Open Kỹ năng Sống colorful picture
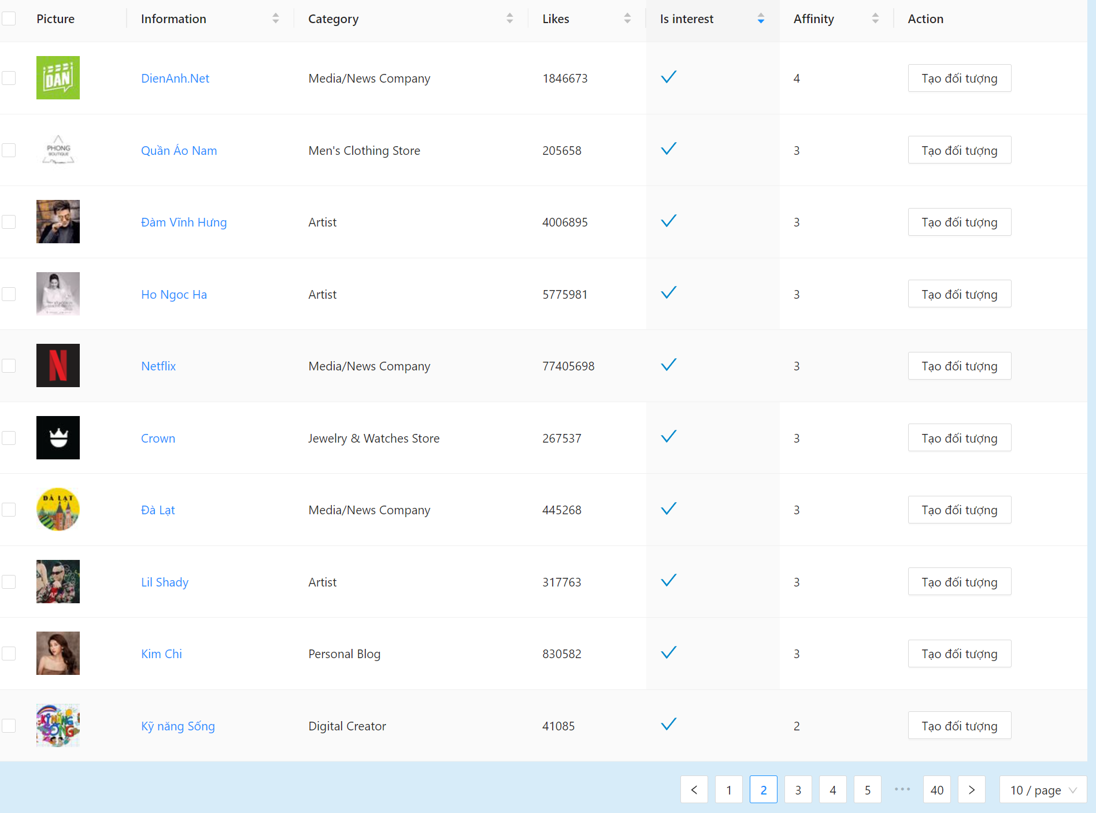The image size is (1096, 813). [58, 726]
